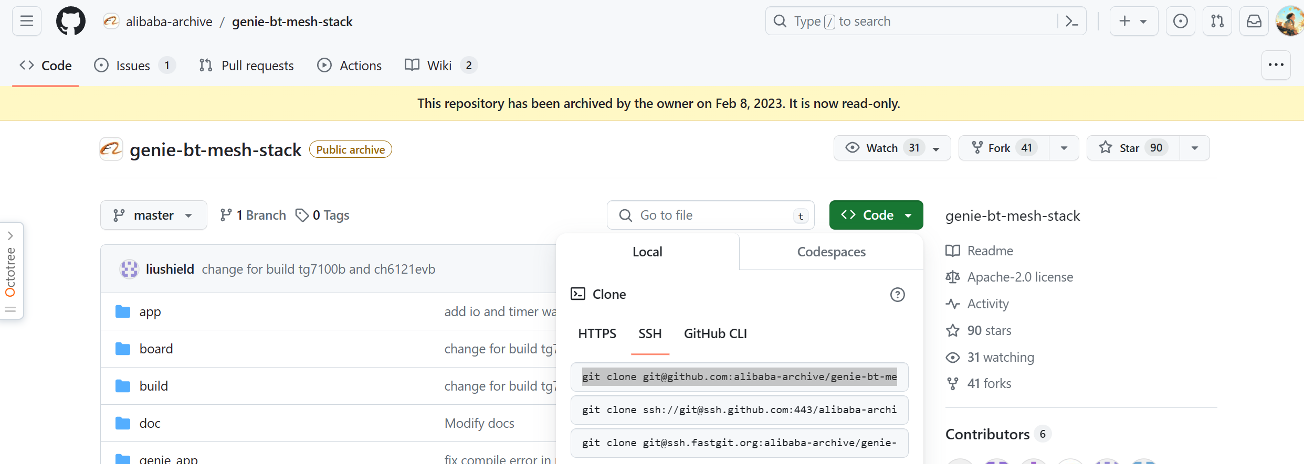The width and height of the screenshot is (1304, 464).
Task: Open the issues icon in header
Action: (1180, 21)
